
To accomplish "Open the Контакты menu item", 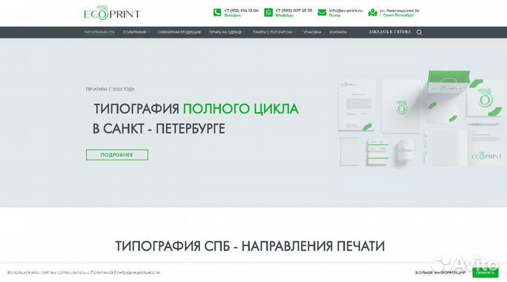I will (338, 32).
